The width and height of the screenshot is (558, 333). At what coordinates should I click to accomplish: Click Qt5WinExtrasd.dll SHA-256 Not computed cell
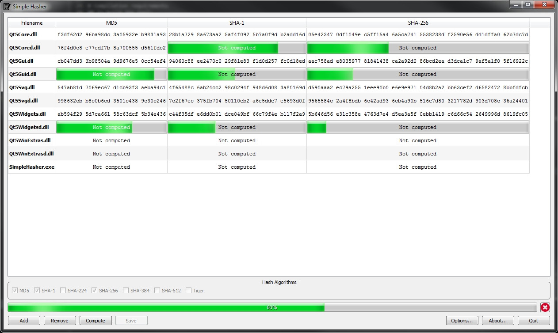tap(418, 154)
